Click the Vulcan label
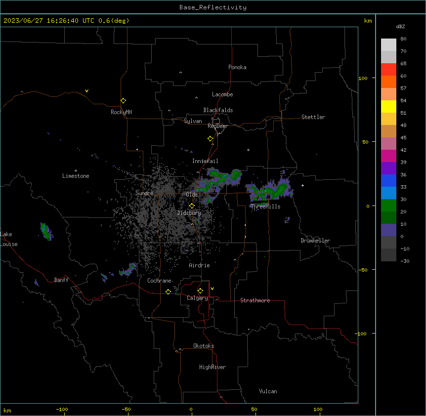Image resolution: width=426 pixels, height=416 pixels. click(x=268, y=391)
